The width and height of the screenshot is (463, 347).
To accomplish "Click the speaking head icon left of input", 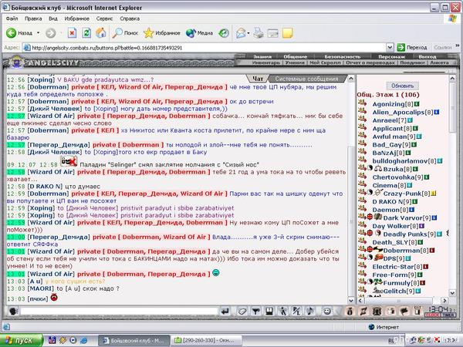I will (x=13, y=311).
